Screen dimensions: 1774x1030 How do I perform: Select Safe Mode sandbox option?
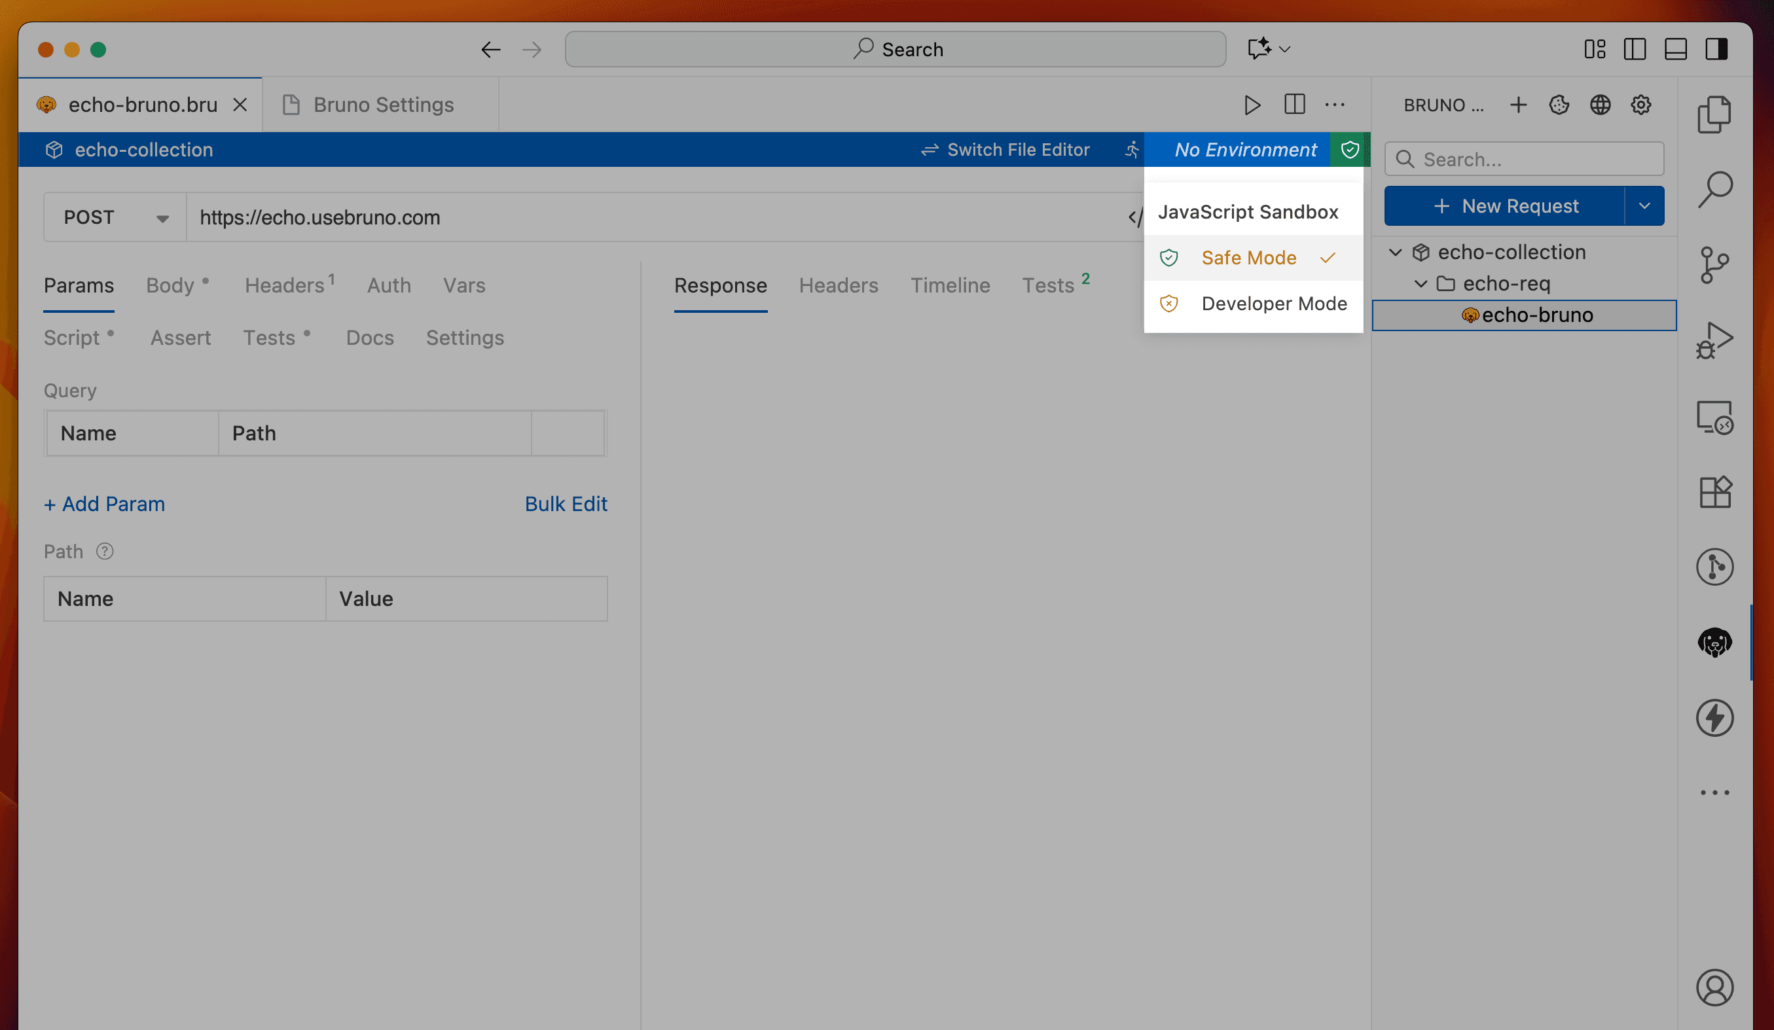coord(1248,258)
